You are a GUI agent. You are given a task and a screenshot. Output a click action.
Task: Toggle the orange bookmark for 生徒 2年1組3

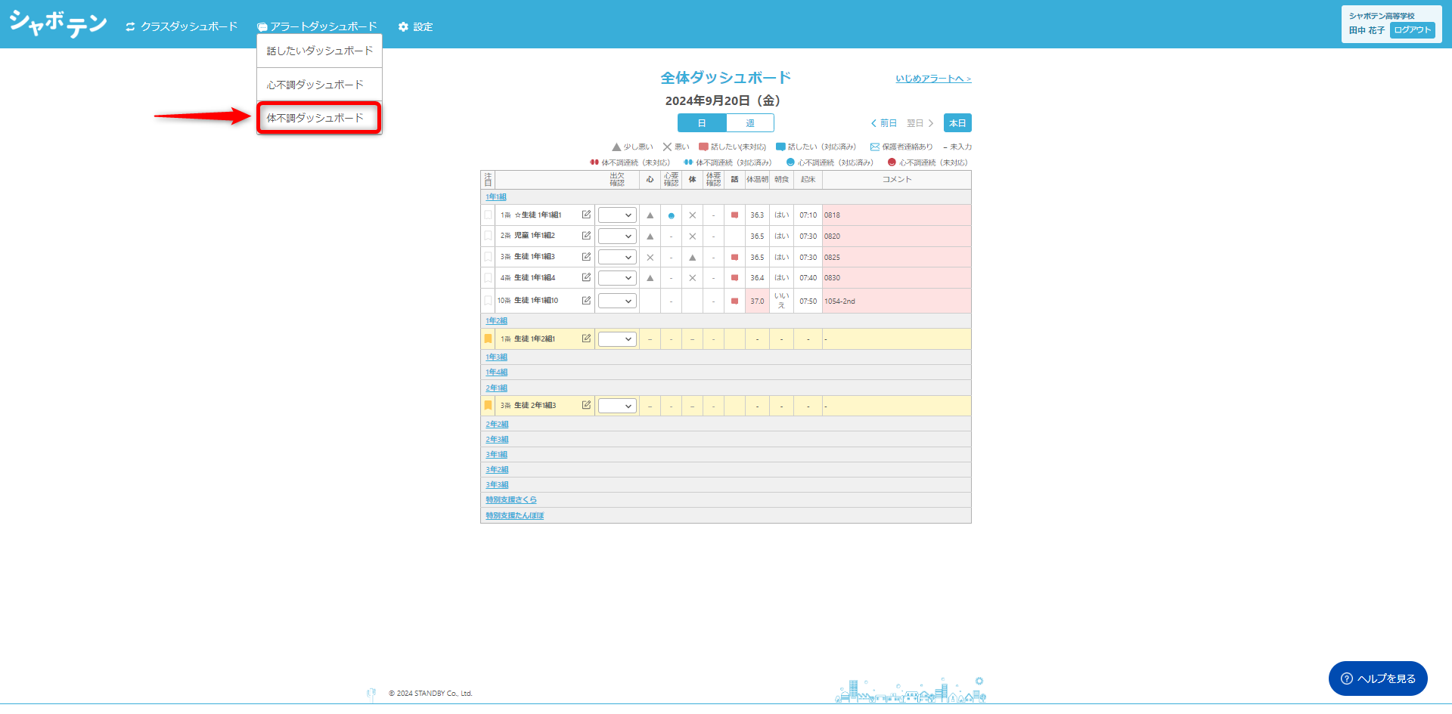pyautogui.click(x=488, y=405)
